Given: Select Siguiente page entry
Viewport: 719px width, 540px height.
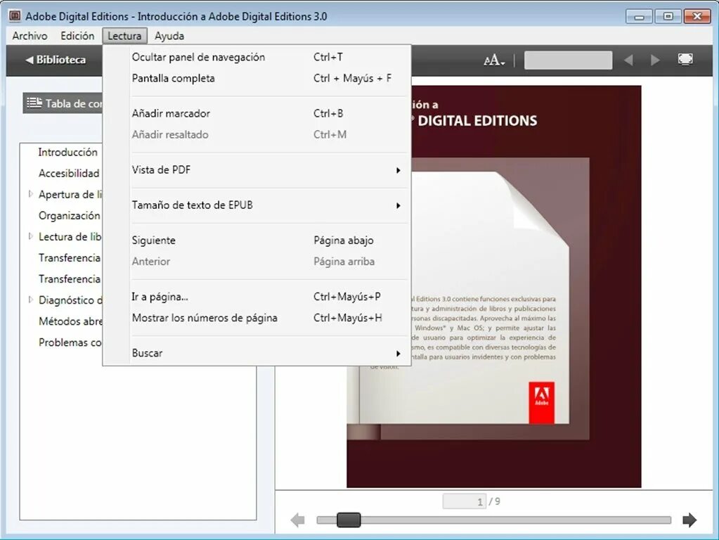Looking at the screenshot, I should point(257,240).
